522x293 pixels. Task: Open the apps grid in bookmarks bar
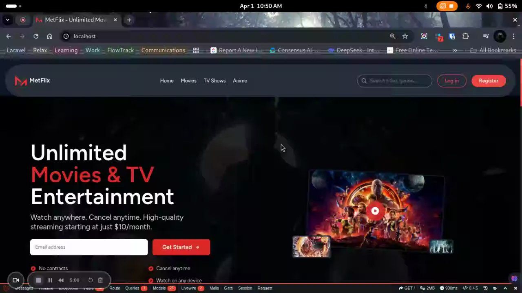coord(196,50)
